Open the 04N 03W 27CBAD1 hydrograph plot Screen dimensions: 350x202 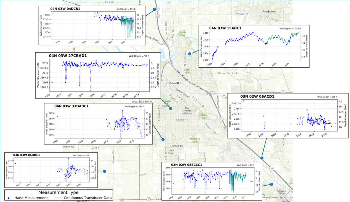point(98,75)
